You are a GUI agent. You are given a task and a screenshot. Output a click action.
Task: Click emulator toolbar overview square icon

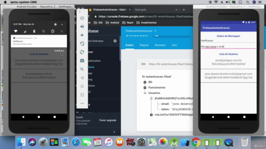[x=82, y=95]
